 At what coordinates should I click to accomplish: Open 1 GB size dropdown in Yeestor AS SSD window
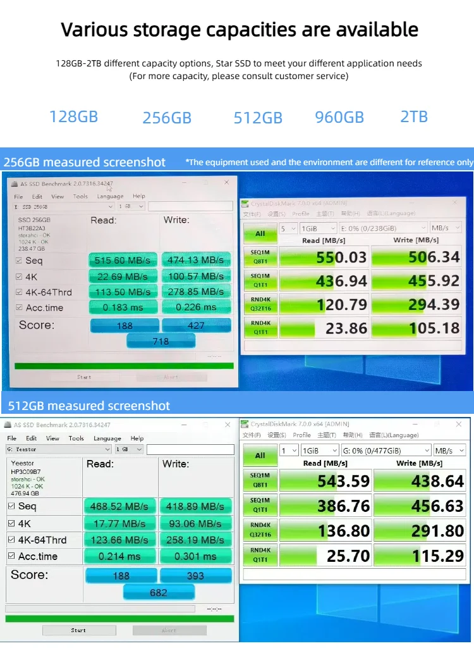coord(128,449)
